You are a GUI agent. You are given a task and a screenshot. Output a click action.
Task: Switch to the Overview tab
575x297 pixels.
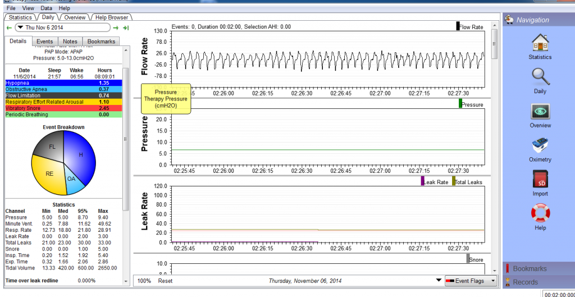pyautogui.click(x=75, y=17)
